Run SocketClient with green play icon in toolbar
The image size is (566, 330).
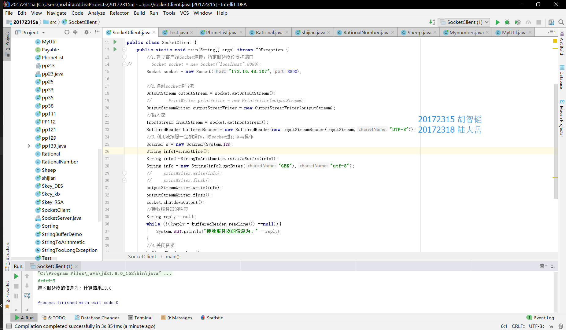(x=498, y=22)
